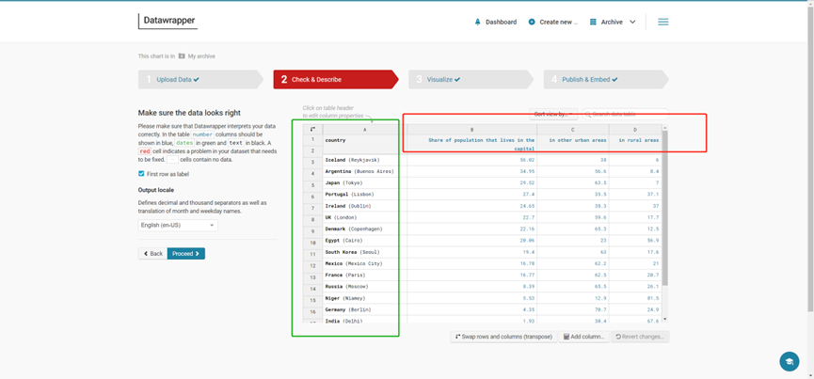814x379 pixels.
Task: Click the Egypt (Cairo) cell
Action: click(364, 241)
